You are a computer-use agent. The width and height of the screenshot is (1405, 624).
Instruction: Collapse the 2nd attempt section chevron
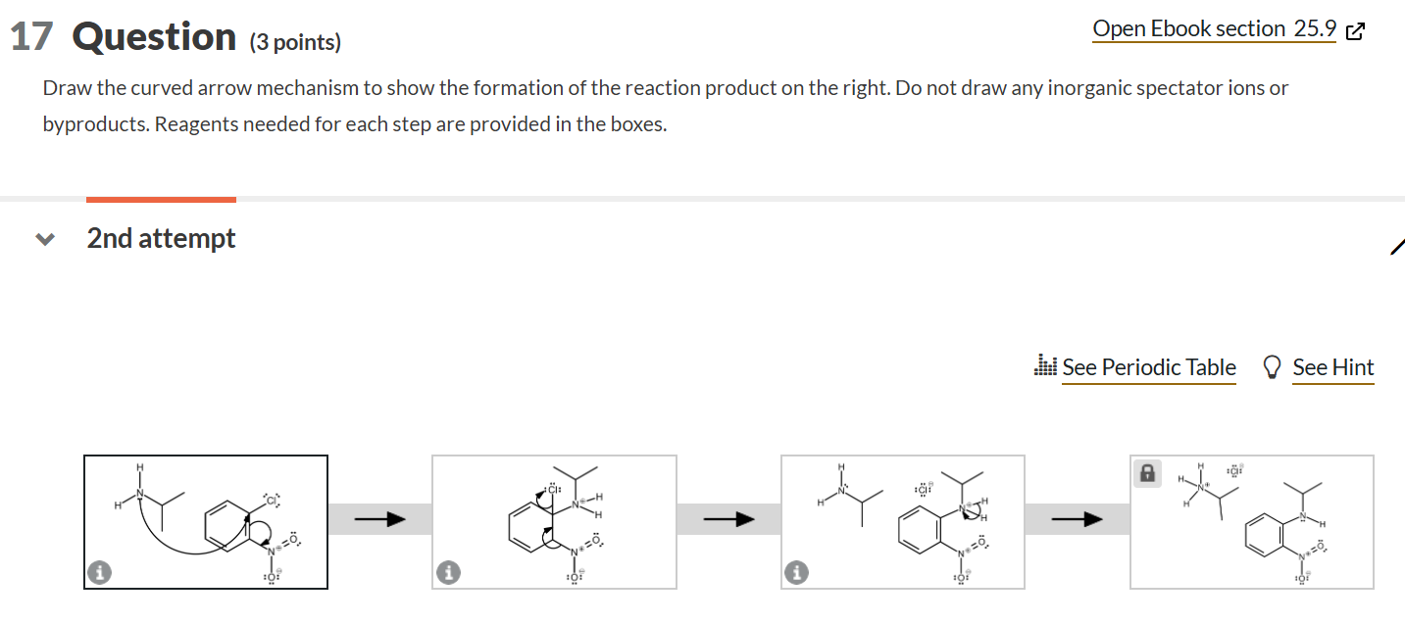[44, 238]
